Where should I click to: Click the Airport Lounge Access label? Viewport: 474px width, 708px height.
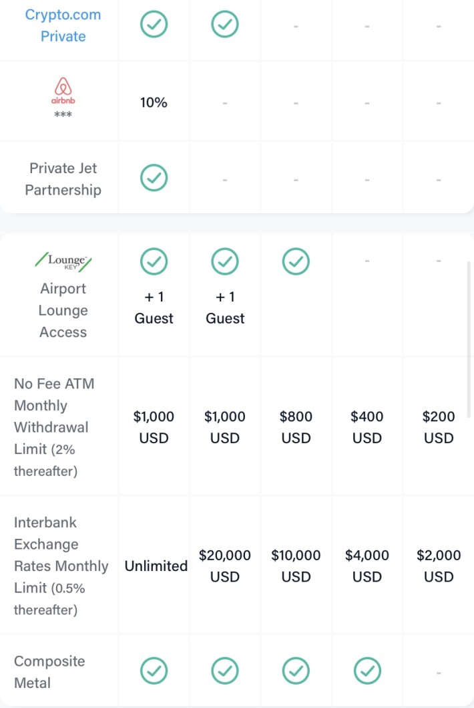coord(63,310)
